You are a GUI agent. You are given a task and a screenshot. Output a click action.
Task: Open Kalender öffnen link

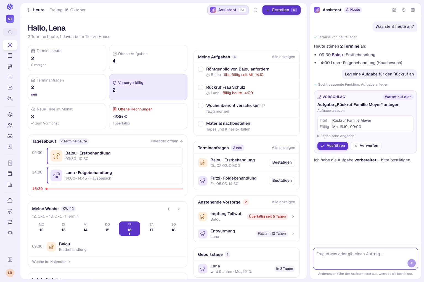167,141
